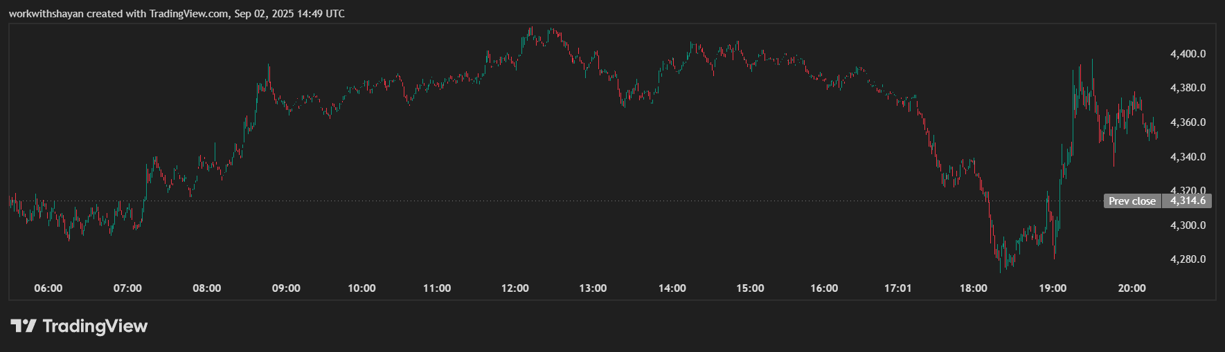Select the 06:00 time axis label
Screen dimensions: 1225x352
(48, 288)
